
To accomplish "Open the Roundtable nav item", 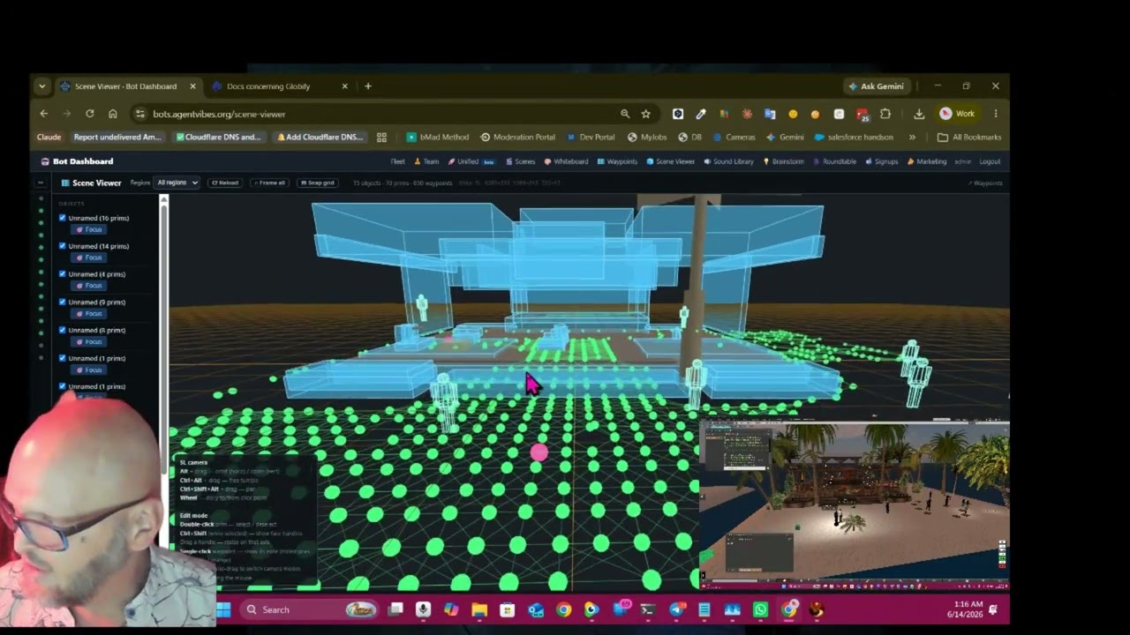I will pyautogui.click(x=834, y=161).
